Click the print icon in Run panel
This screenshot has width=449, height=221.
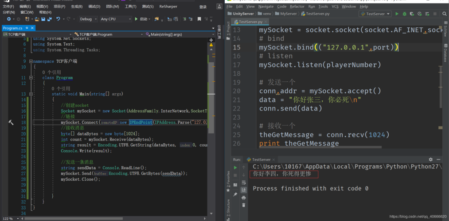point(244,198)
